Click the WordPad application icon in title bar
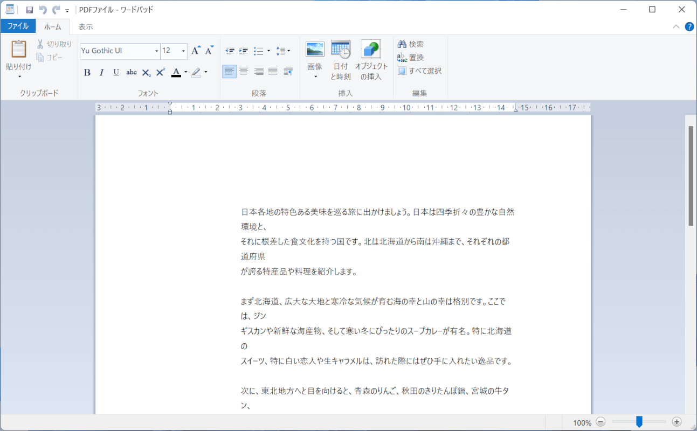The image size is (697, 431). point(10,9)
